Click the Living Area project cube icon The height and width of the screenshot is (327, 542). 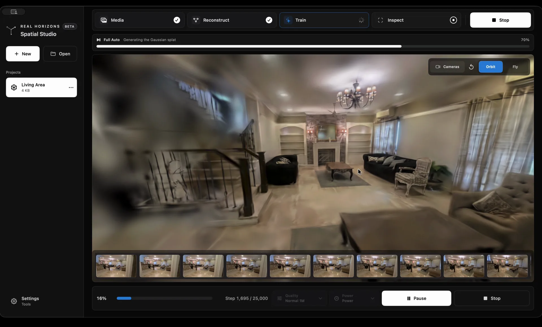coord(14,88)
